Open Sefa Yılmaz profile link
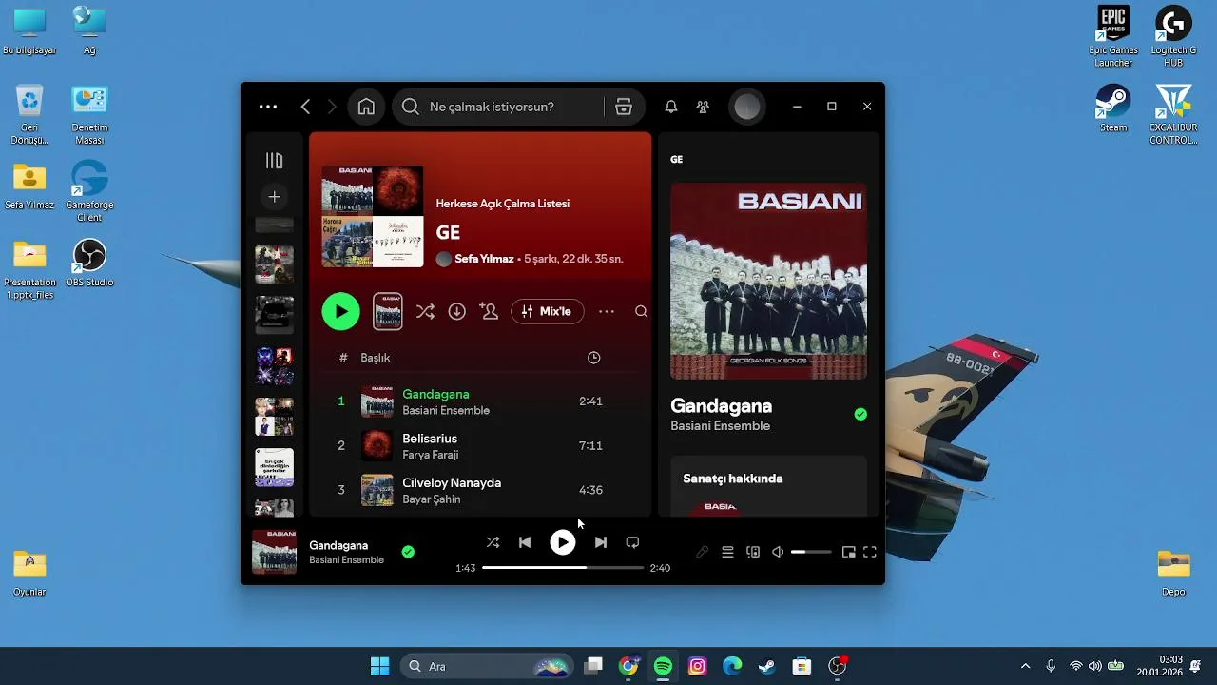 click(484, 259)
